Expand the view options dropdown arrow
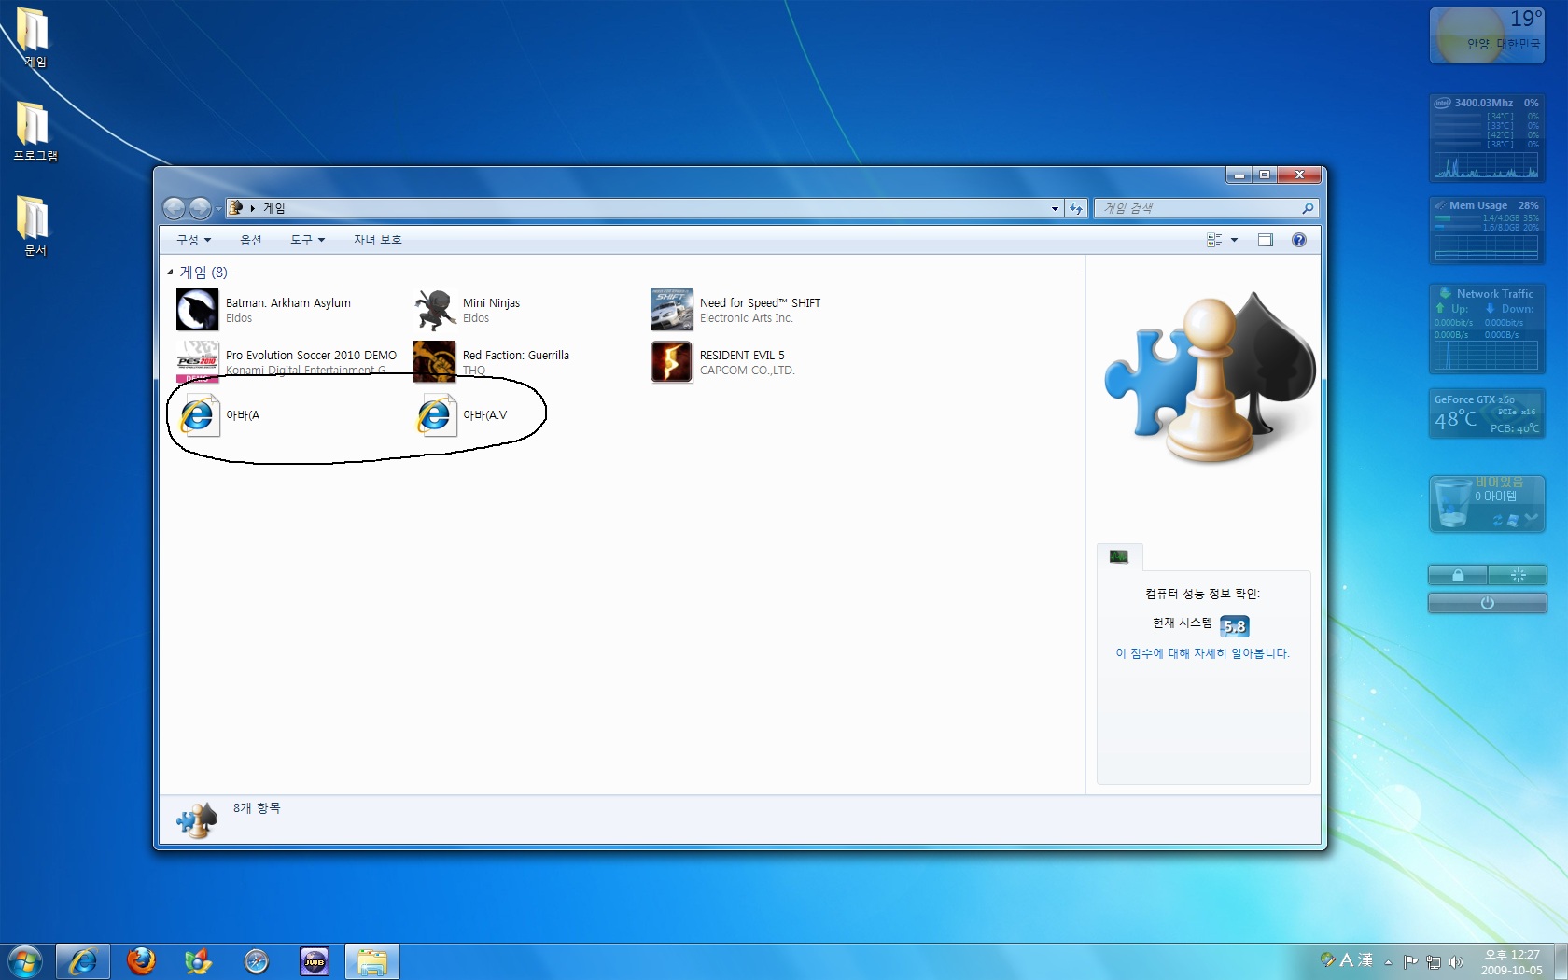 (1234, 240)
